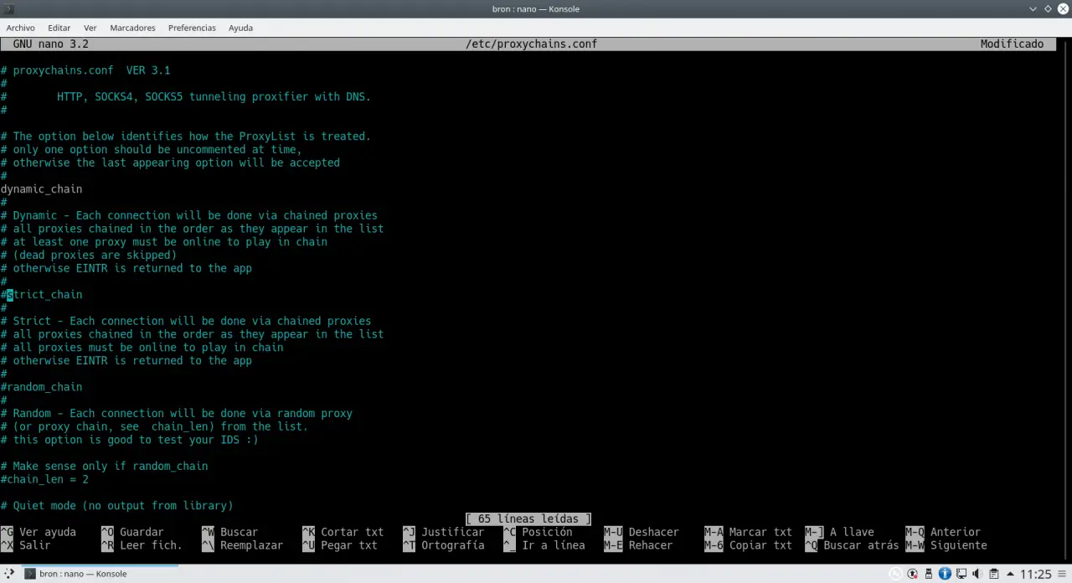
Task: Open the Archivo menu
Action: [20, 28]
